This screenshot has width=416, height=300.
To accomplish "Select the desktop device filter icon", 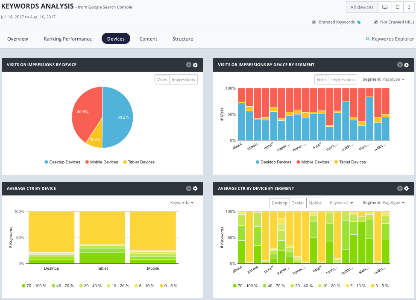I will coord(385,7).
